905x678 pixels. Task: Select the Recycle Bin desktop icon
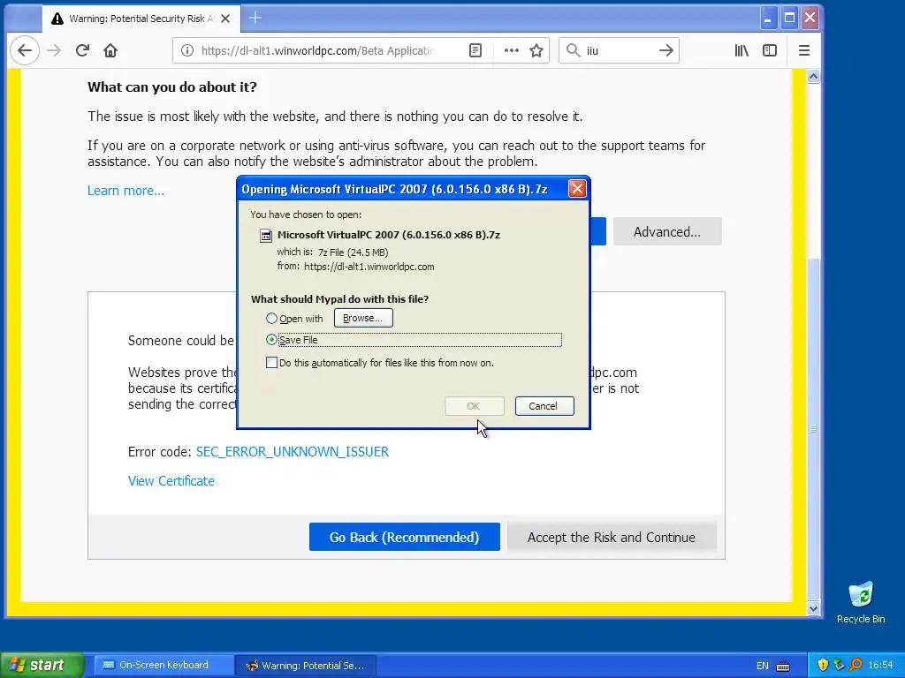pyautogui.click(x=861, y=602)
